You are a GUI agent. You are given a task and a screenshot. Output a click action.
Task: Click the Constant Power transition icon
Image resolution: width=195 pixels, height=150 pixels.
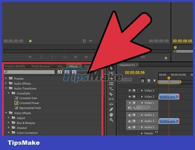tap(16, 103)
